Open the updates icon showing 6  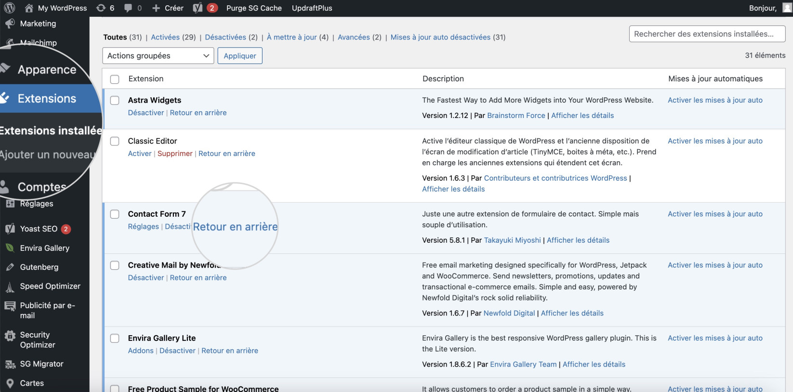click(x=101, y=8)
